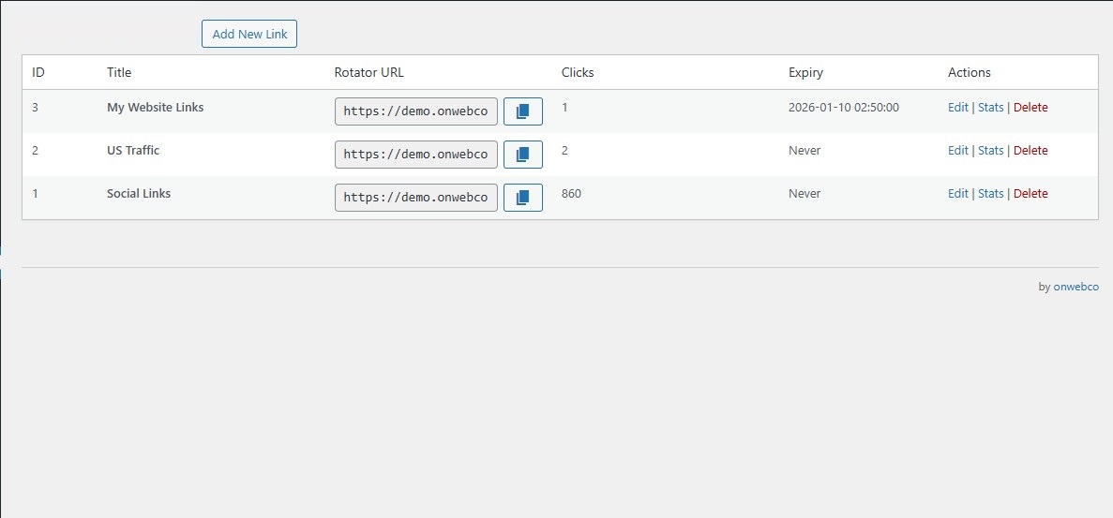The height and width of the screenshot is (518, 1113).
Task: Click the expiry date 2026-01-10 02:50:00
Action: tap(843, 108)
